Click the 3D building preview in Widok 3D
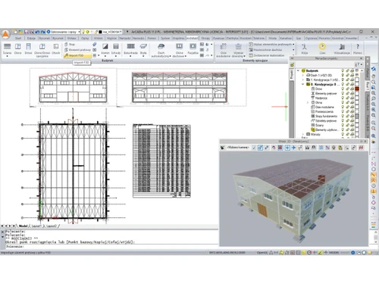The image size is (379, 284). click(x=293, y=198)
